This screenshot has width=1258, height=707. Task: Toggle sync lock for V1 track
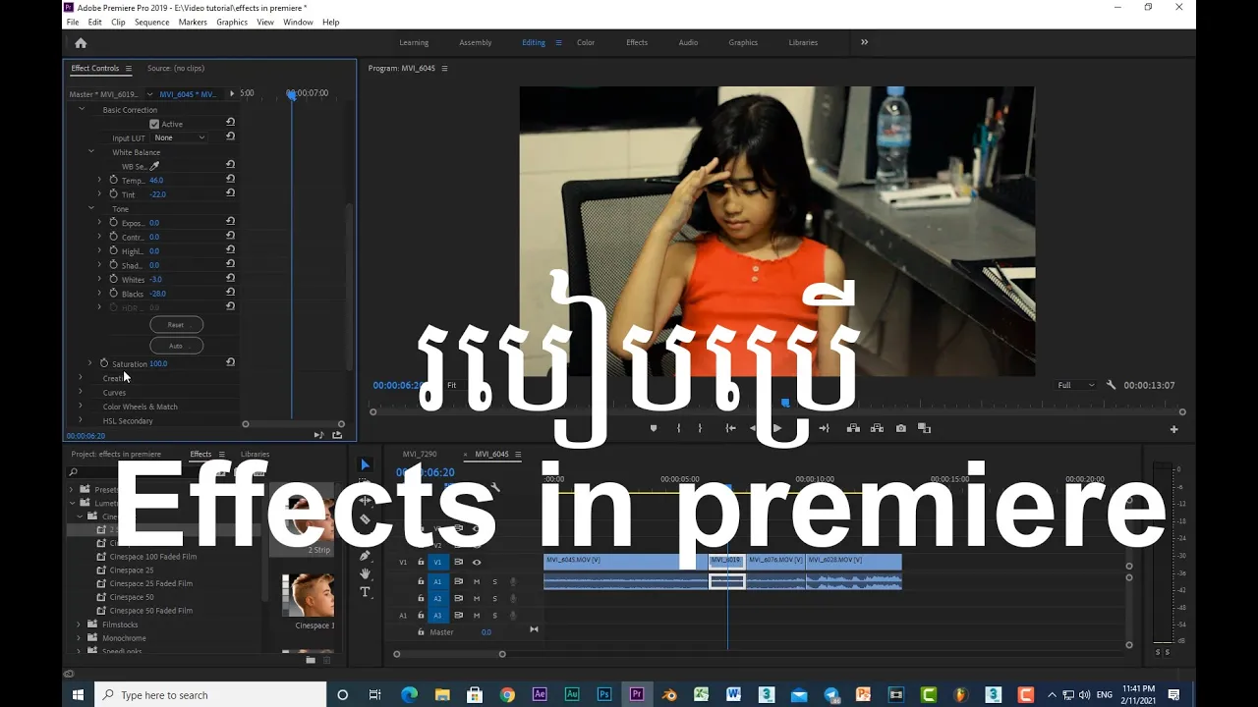click(x=458, y=562)
